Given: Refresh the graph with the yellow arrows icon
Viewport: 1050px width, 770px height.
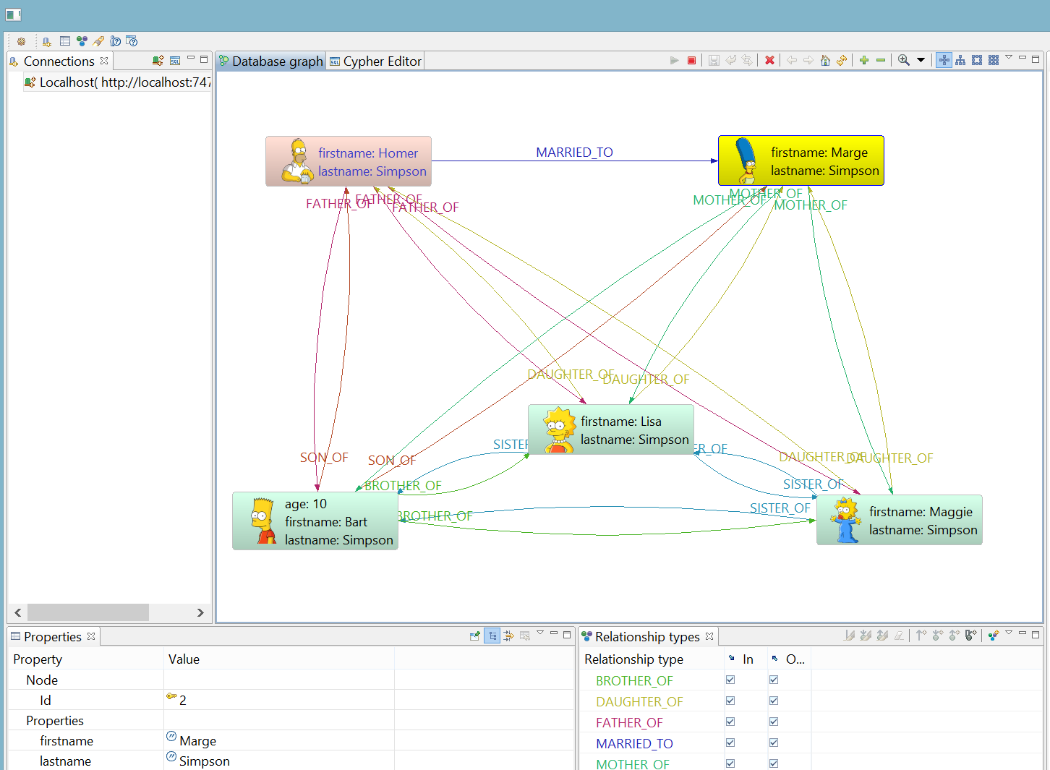Looking at the screenshot, I should [841, 60].
